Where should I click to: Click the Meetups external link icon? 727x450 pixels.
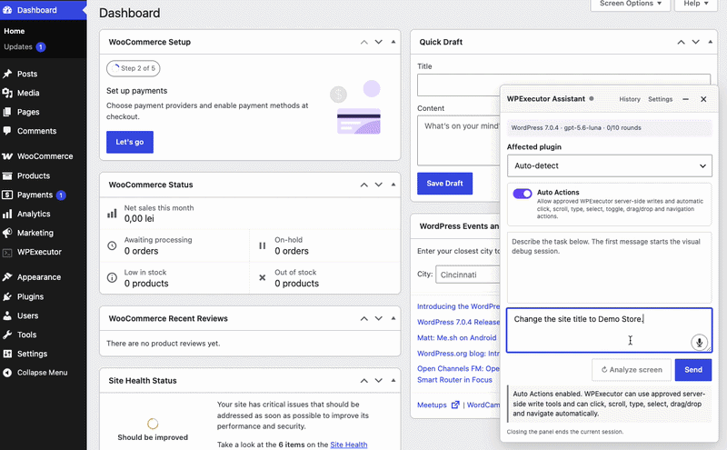point(455,405)
